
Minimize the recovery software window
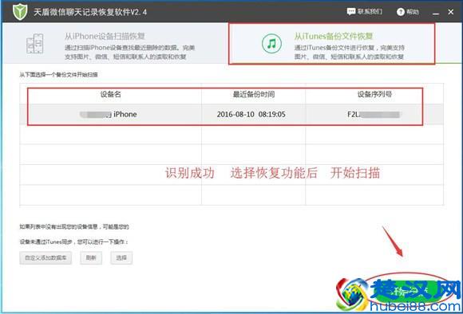[436, 13]
